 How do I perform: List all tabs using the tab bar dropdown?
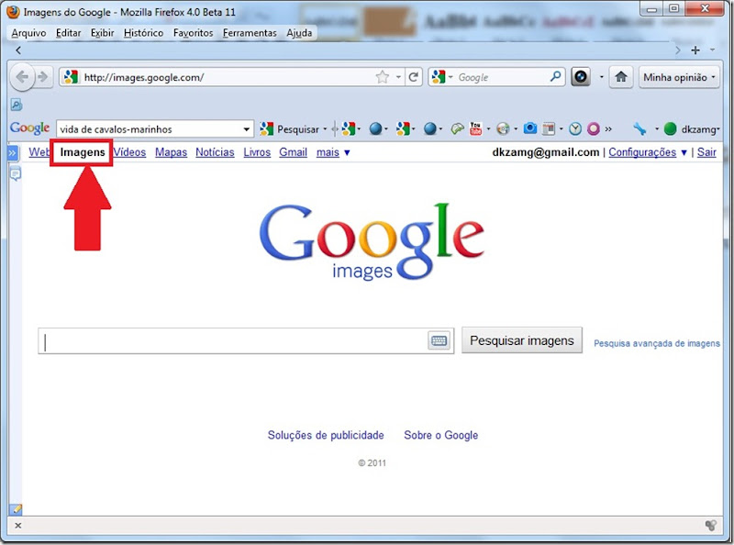point(712,50)
